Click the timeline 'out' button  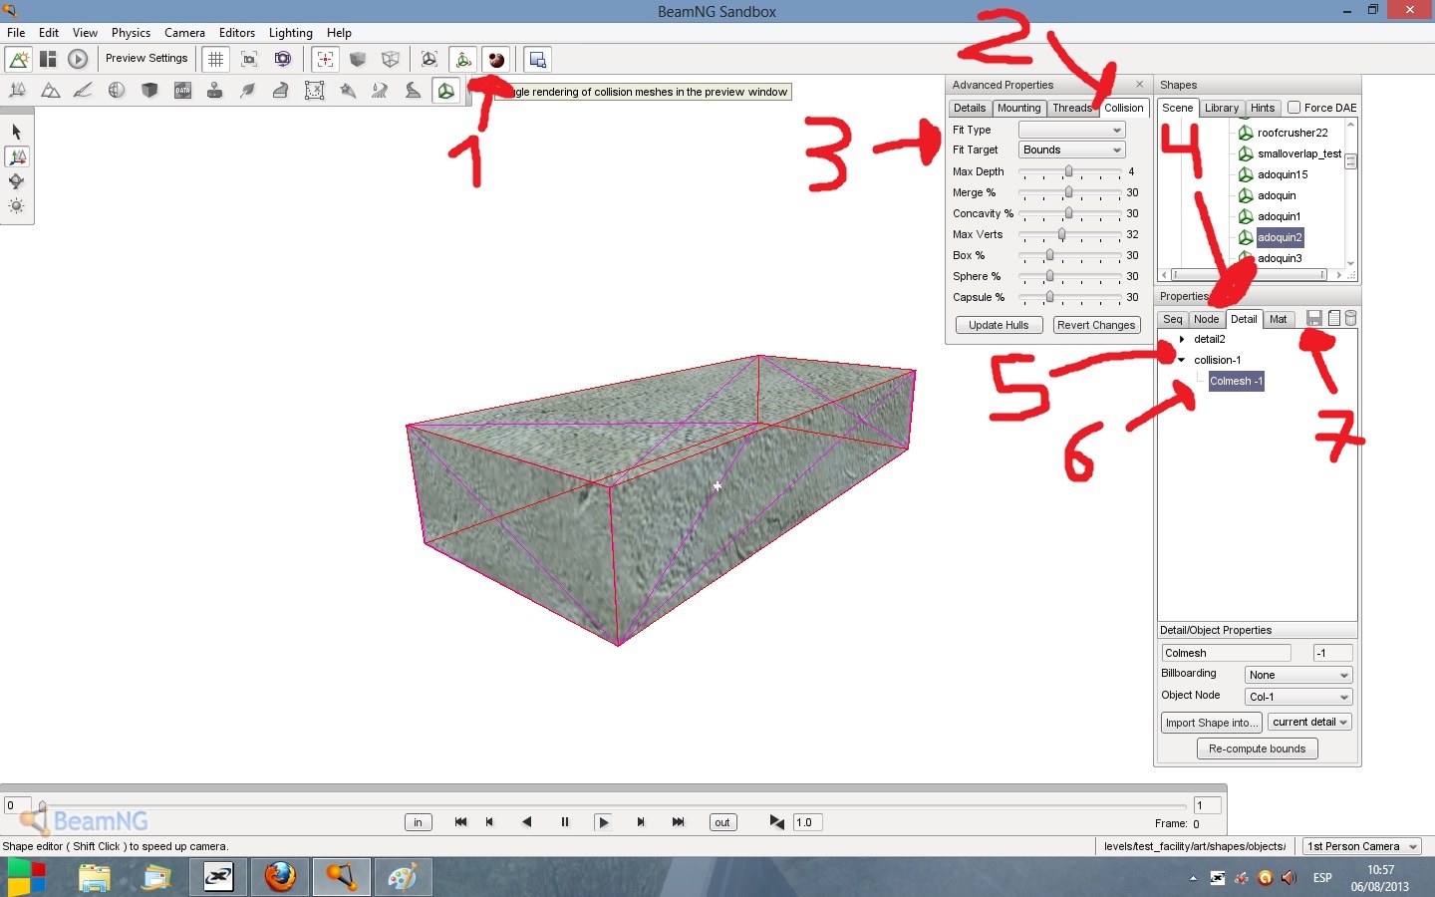pos(722,822)
